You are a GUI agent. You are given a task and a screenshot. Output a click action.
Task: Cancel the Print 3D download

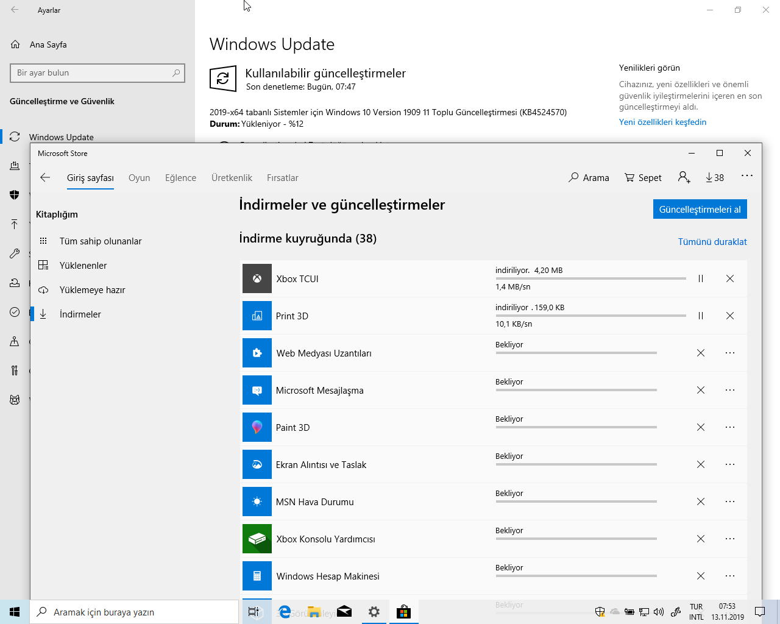point(730,316)
